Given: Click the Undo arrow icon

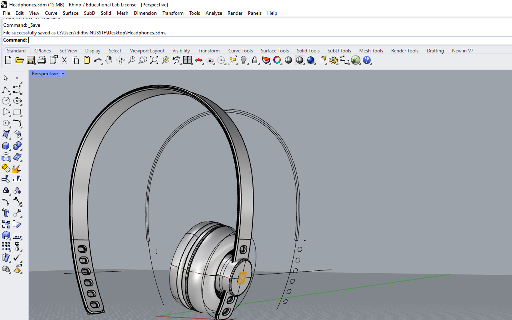Looking at the screenshot, I should pos(98,60).
